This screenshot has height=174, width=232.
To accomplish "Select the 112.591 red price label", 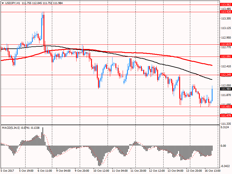I will 226,56.
